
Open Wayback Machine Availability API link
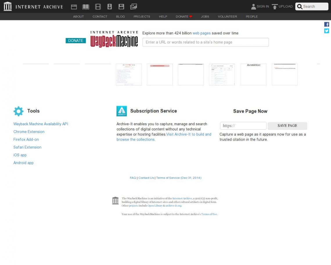click(x=41, y=124)
